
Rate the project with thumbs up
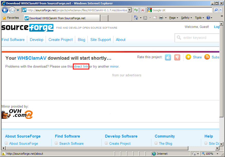pyautogui.click(x=168, y=57)
